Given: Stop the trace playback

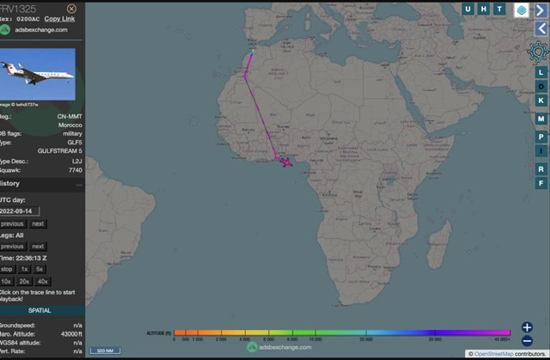Looking at the screenshot, I should (7, 269).
